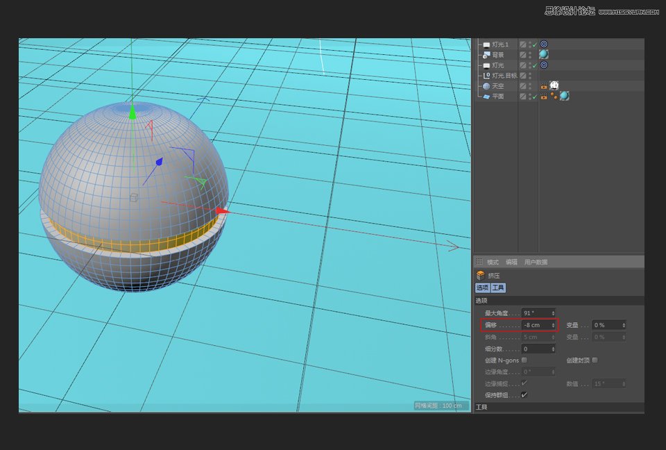Viewport: 666px width, 450px height.
Task: Click the 天空 sky object icon
Action: point(487,85)
